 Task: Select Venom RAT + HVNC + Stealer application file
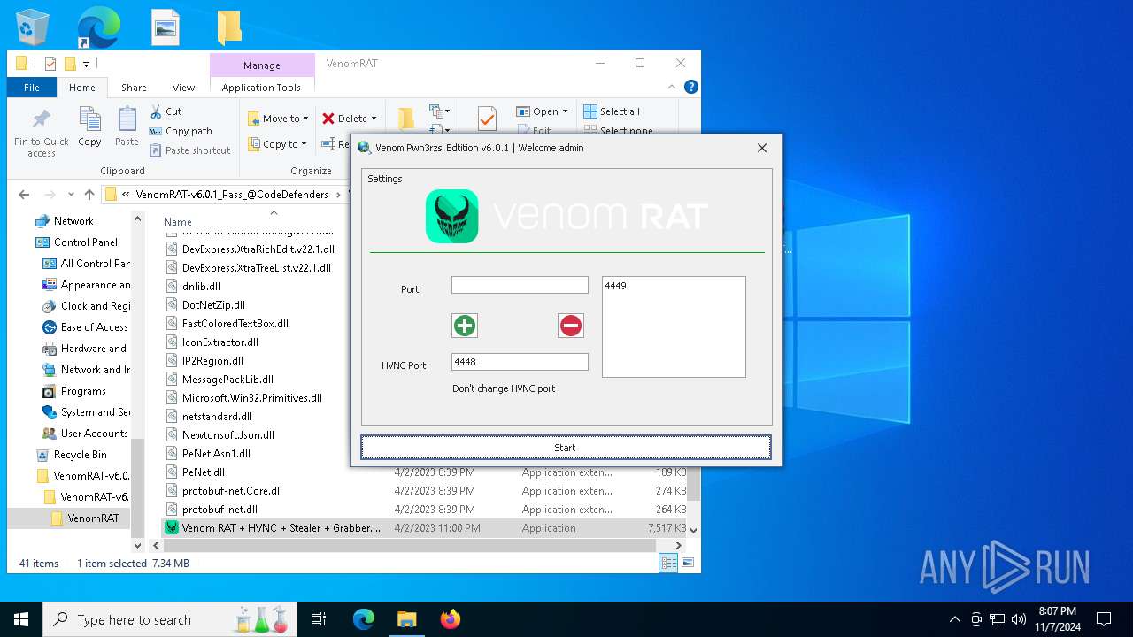point(273,528)
